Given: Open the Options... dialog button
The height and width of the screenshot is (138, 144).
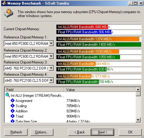Looking at the screenshot, I should (42, 132).
